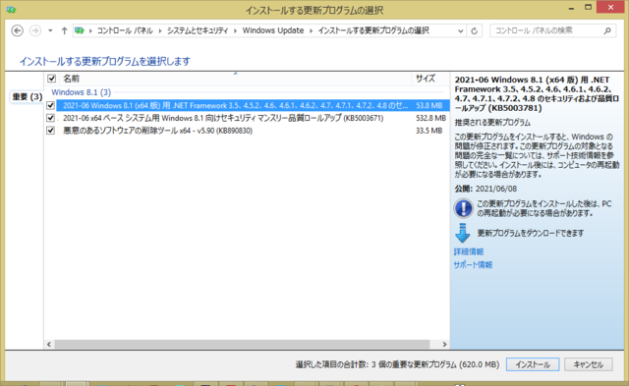Open the recent locations dropdown arrow

[50, 30]
